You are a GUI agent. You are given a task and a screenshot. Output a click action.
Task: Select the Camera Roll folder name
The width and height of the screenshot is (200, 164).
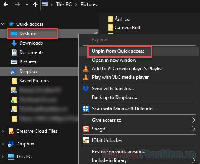(x=127, y=28)
